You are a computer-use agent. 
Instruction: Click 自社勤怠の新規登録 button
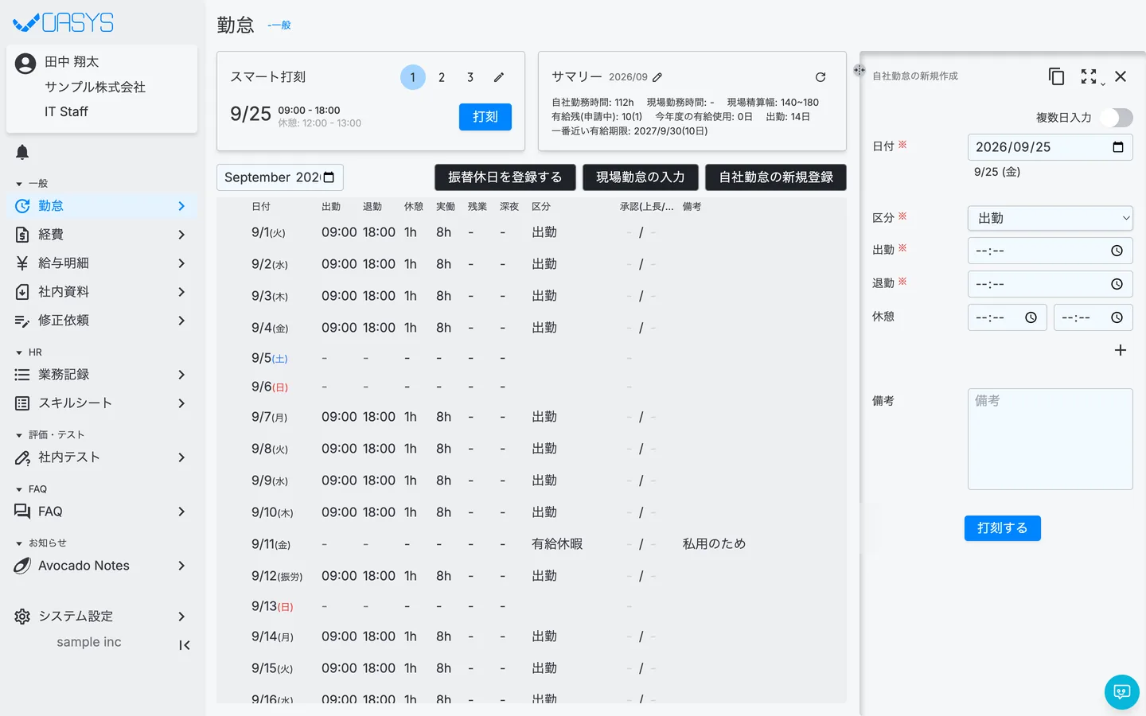776,177
